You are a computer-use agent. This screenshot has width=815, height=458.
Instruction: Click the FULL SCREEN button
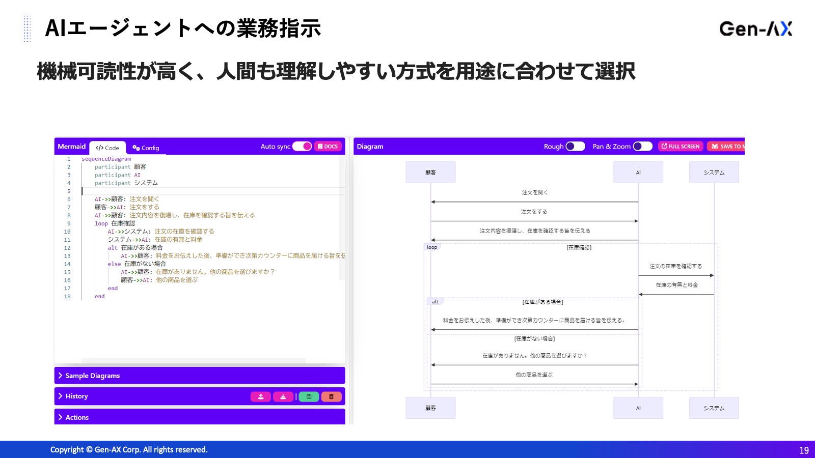(x=681, y=147)
